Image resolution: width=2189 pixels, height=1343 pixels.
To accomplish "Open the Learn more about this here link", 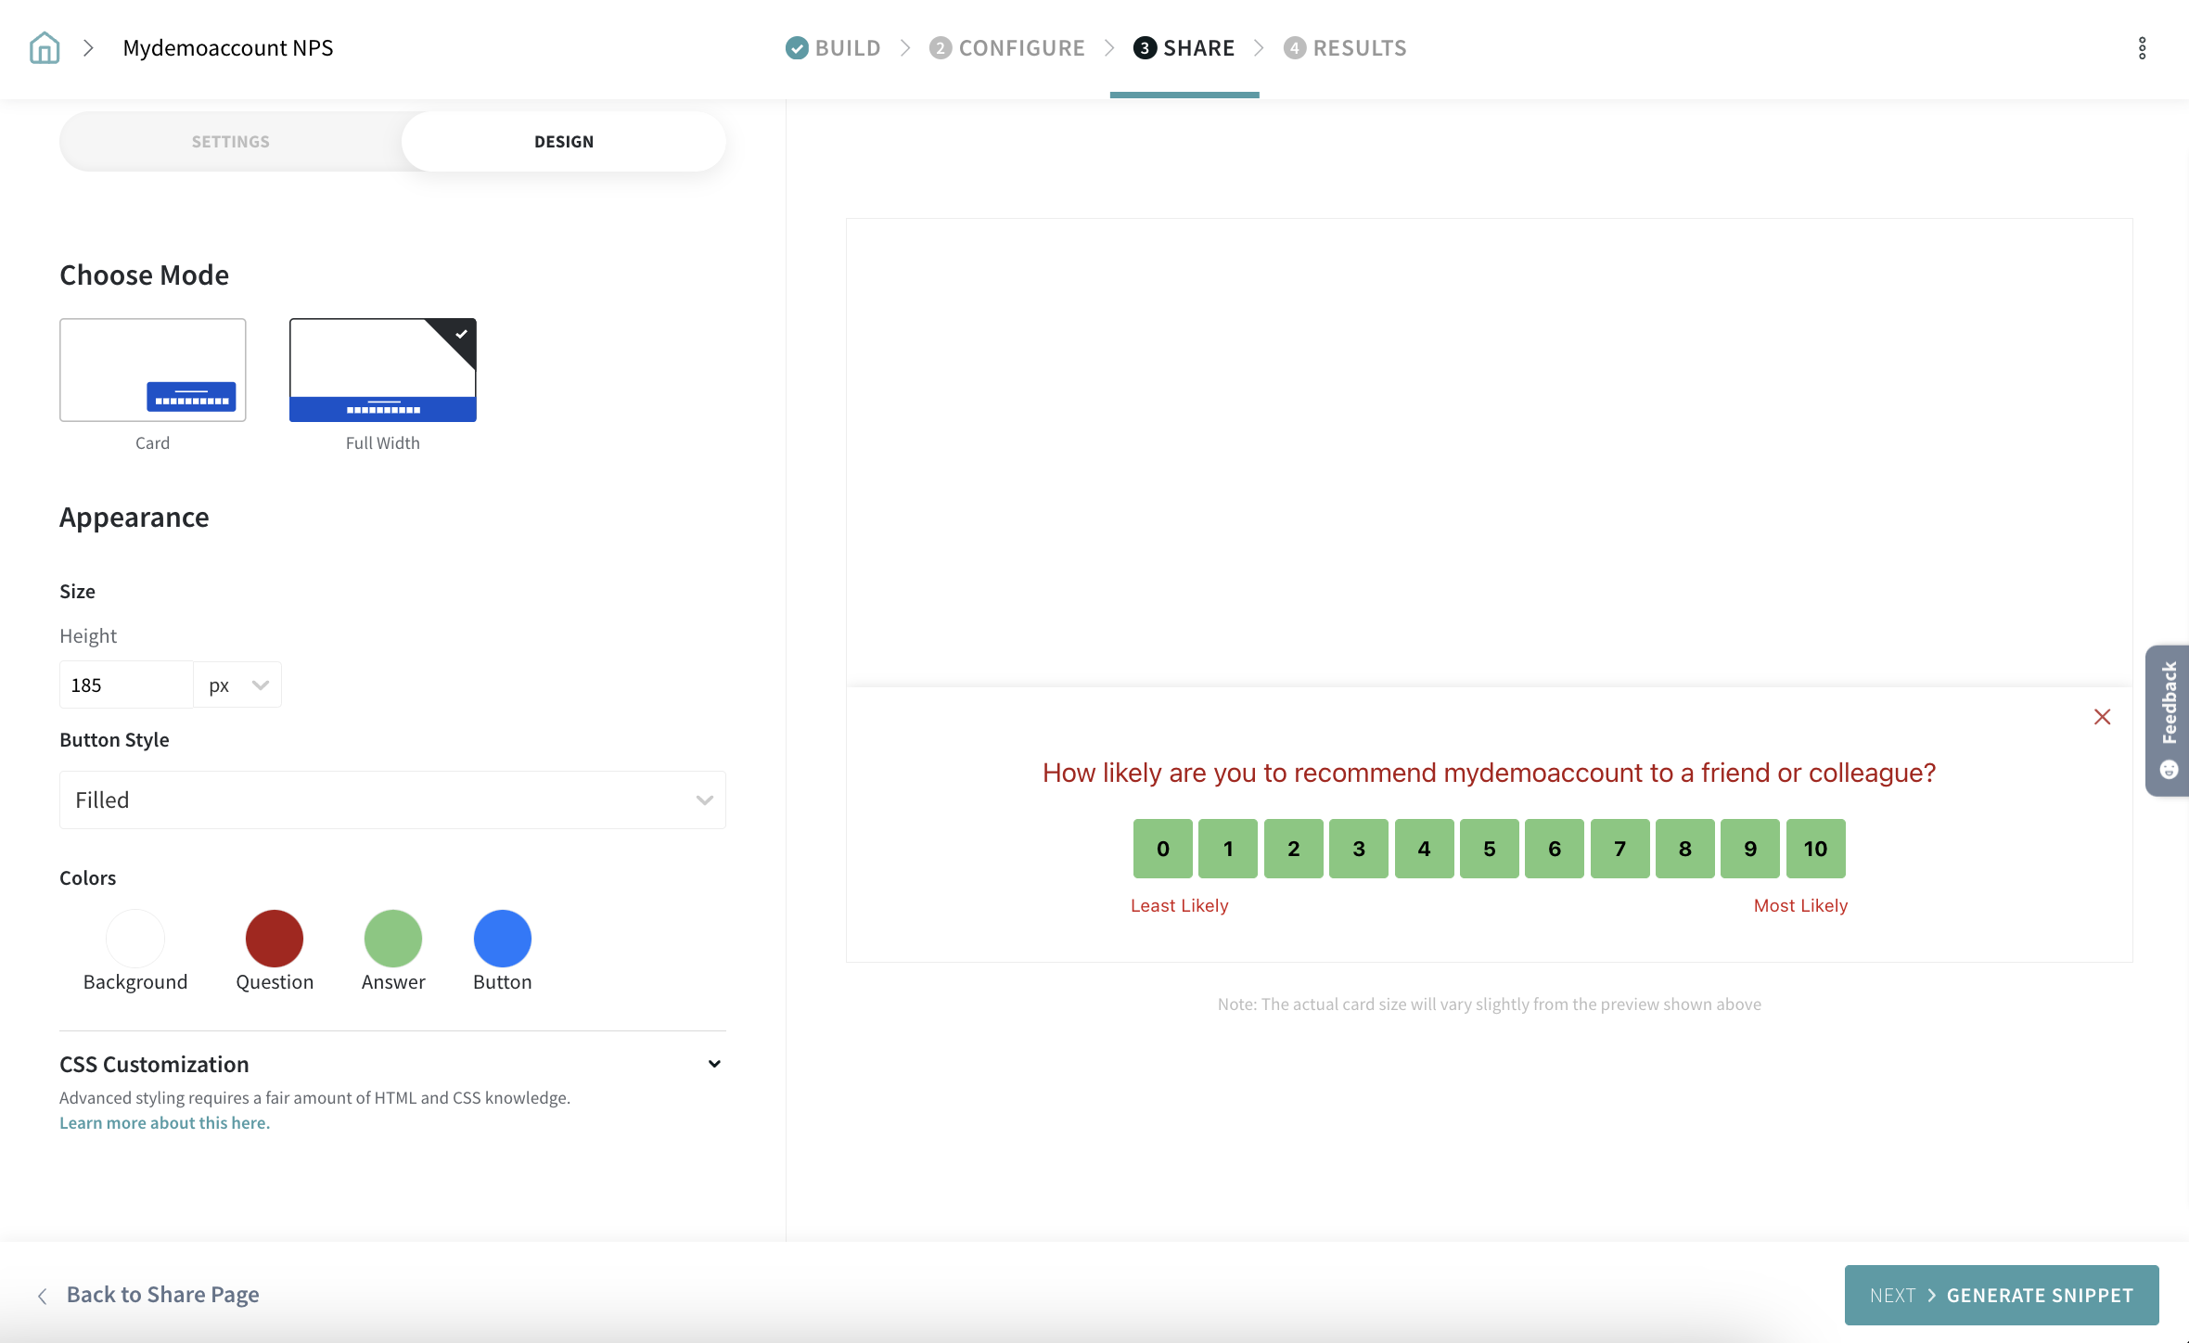I will (164, 1122).
